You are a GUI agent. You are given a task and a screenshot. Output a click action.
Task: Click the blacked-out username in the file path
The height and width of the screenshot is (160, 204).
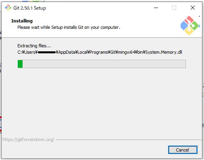pos(47,52)
